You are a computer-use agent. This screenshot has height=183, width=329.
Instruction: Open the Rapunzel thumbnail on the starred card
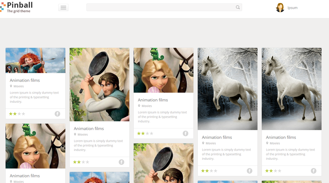[164, 70]
